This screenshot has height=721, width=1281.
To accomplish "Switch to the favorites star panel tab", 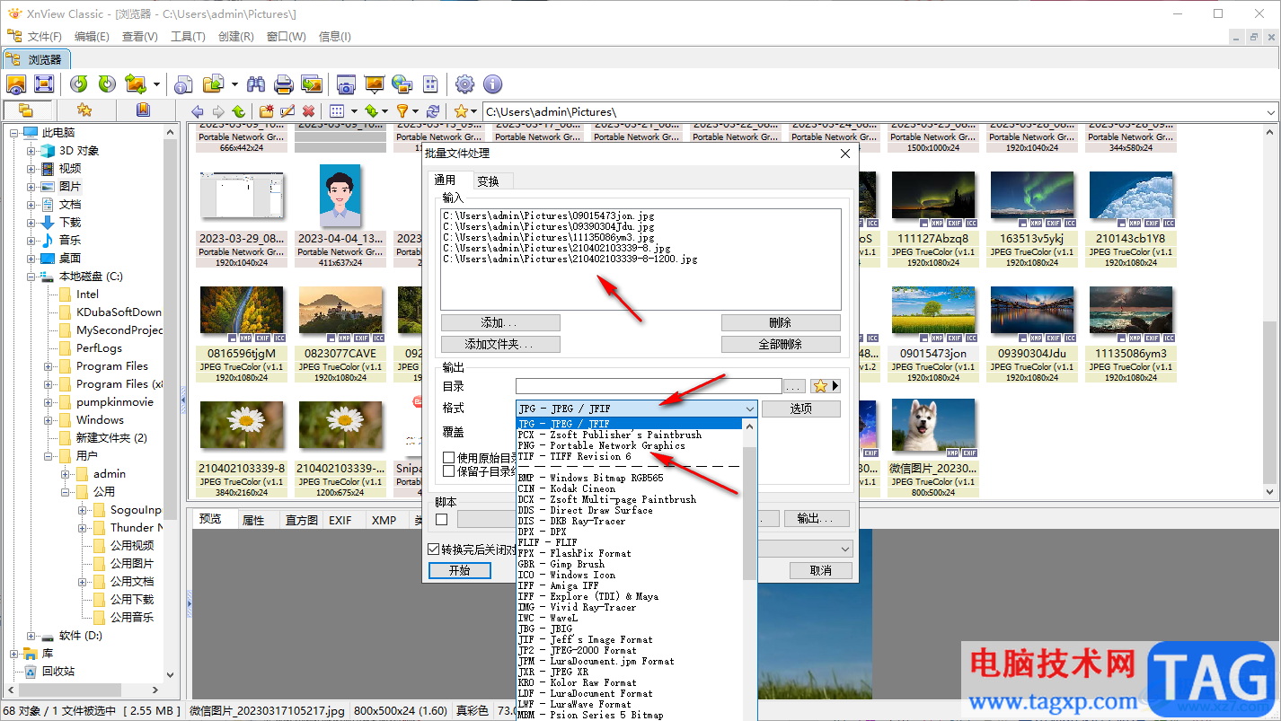I will [84, 110].
